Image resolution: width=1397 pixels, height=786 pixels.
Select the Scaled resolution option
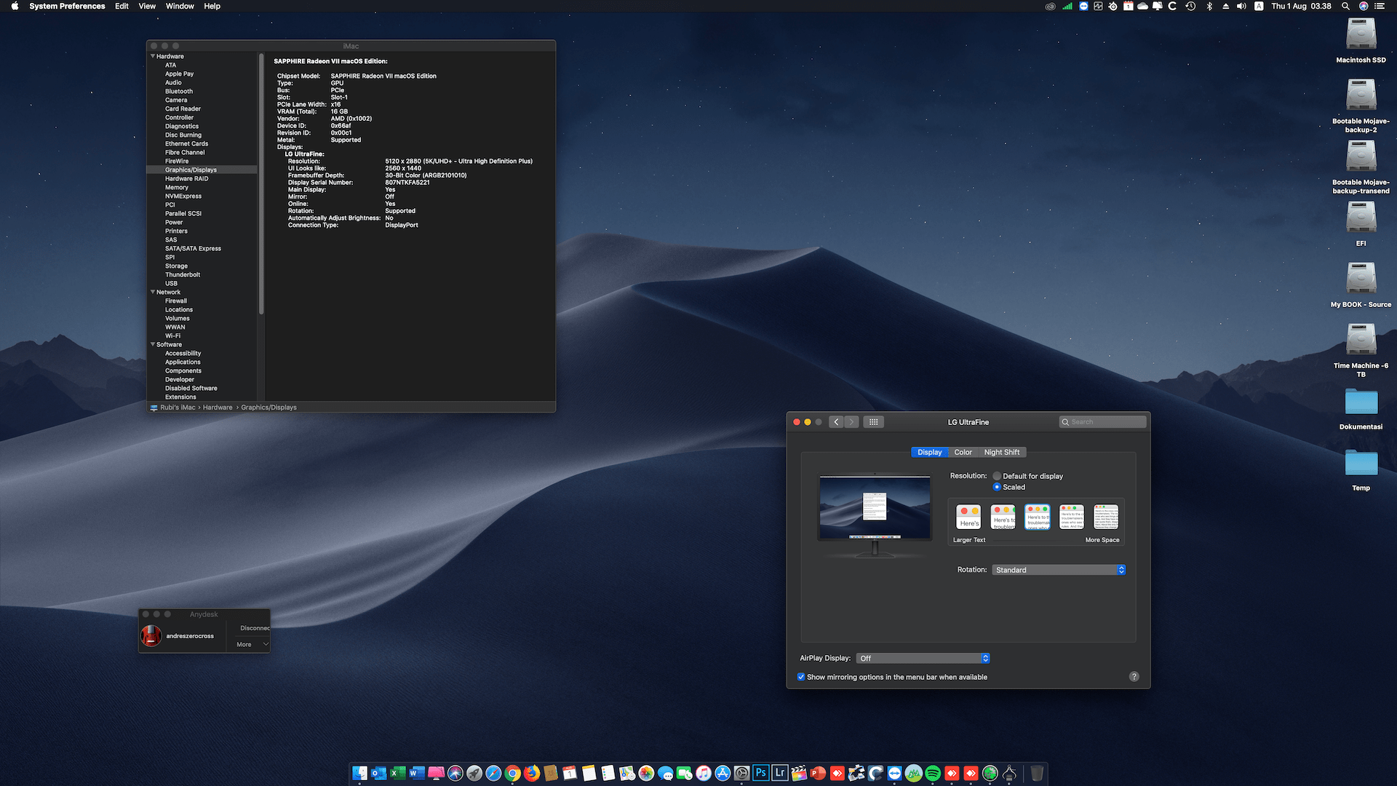(997, 487)
